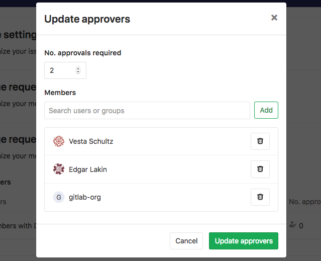The width and height of the screenshot is (321, 261).
Task: Cancel the approver changes
Action: [186, 241]
